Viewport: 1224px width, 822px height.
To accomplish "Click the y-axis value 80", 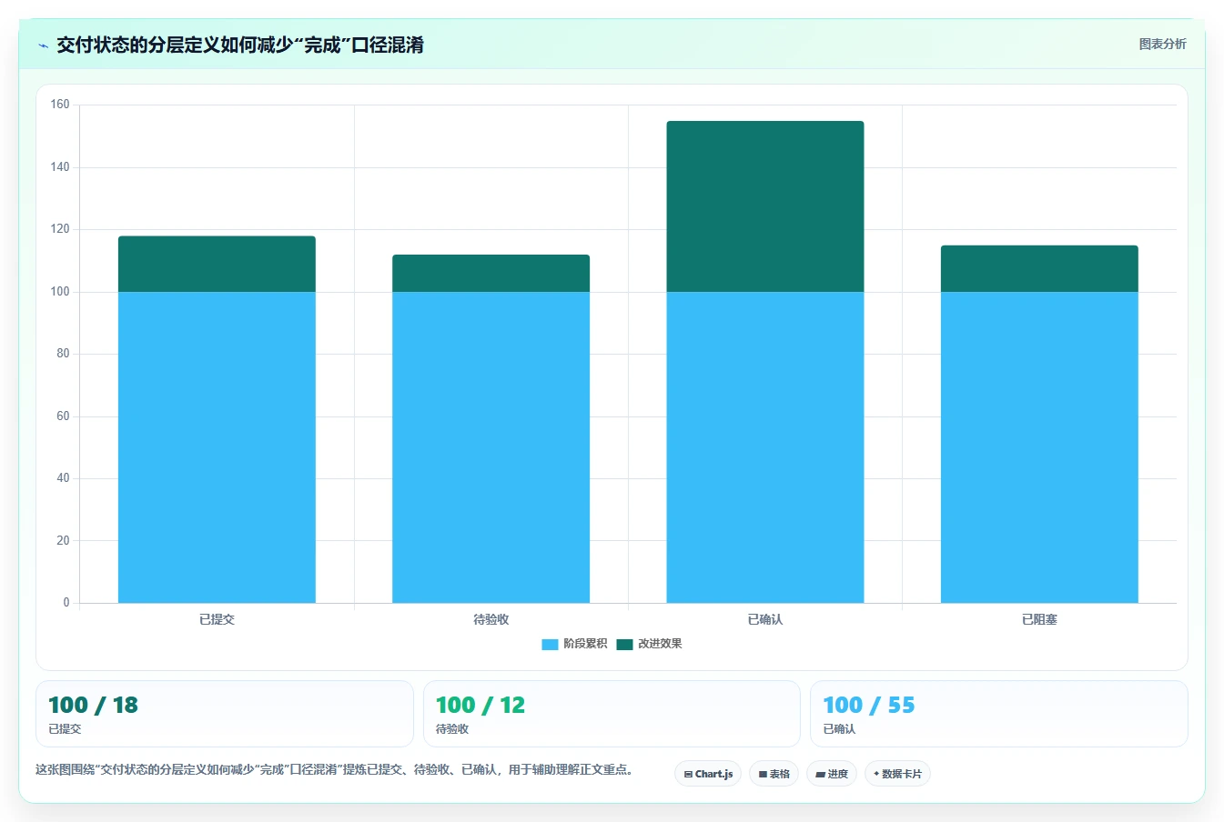I will pyautogui.click(x=63, y=354).
